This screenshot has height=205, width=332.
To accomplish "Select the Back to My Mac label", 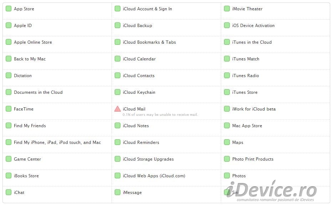I will point(30,59).
